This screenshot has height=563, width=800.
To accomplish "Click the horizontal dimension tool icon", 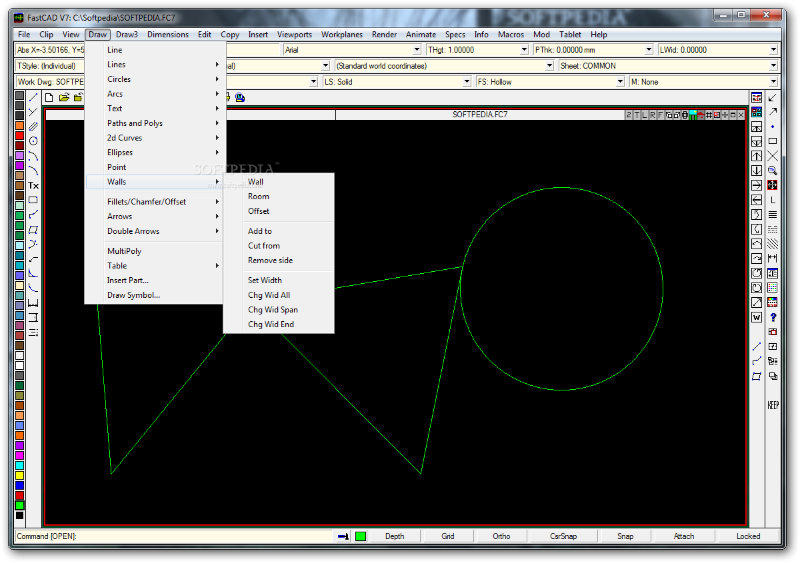I will click(x=33, y=302).
